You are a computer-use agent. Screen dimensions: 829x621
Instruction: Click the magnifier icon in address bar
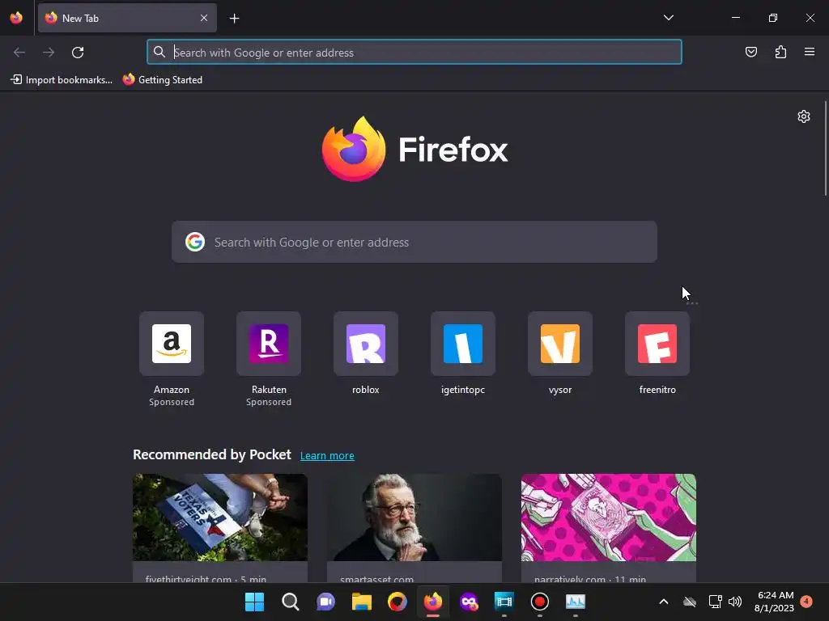point(159,52)
